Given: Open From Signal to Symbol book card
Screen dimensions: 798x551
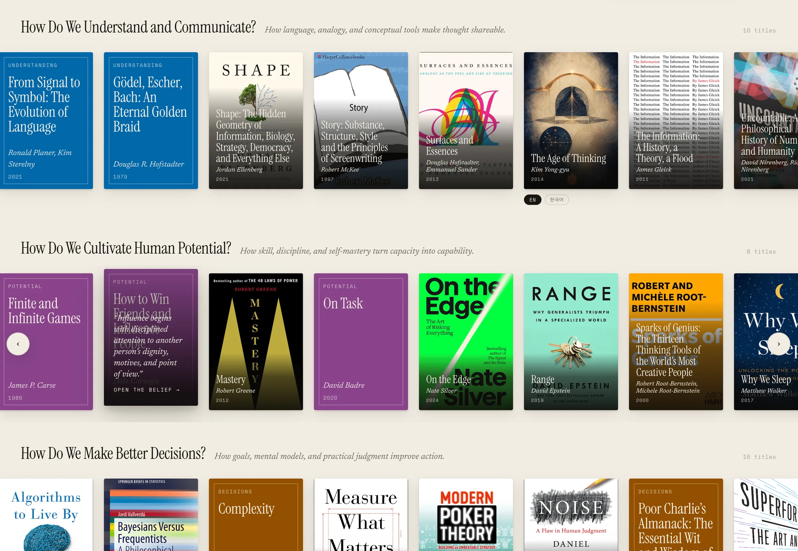Looking at the screenshot, I should coord(46,120).
